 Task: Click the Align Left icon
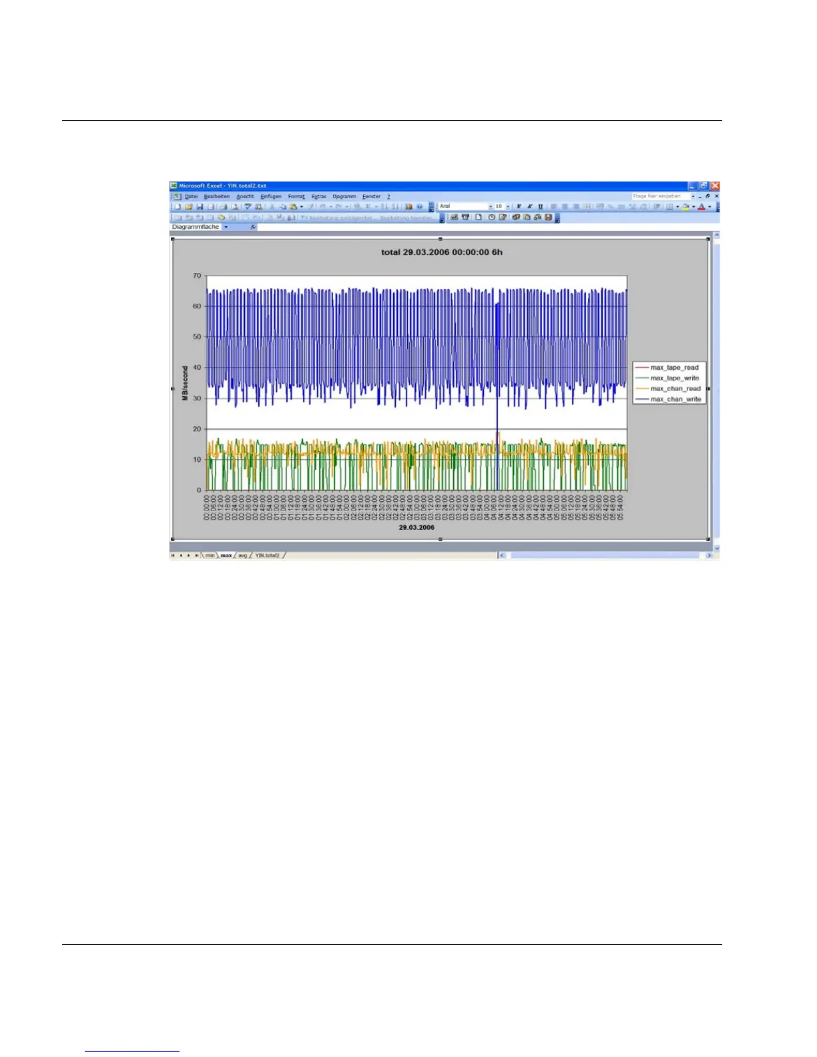(x=554, y=206)
